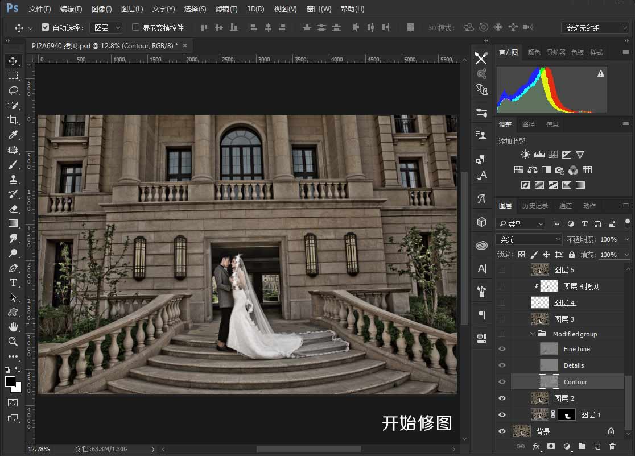Open the 滤镜 menu

click(225, 9)
